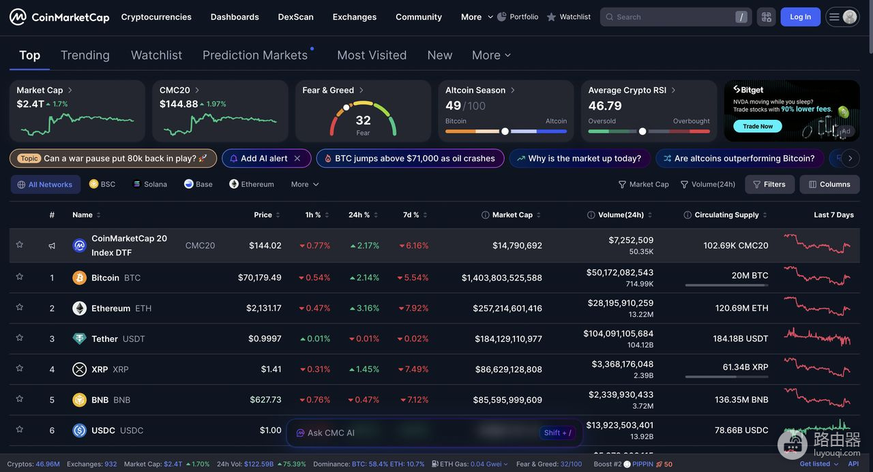Screen dimensions: 873x472
Task: Open the Portfolio pie icon link
Action: (x=518, y=17)
